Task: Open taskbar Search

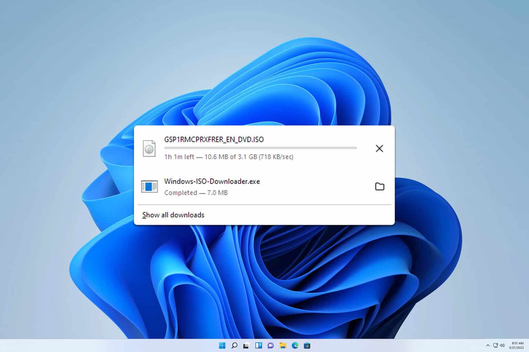Action: [234, 345]
